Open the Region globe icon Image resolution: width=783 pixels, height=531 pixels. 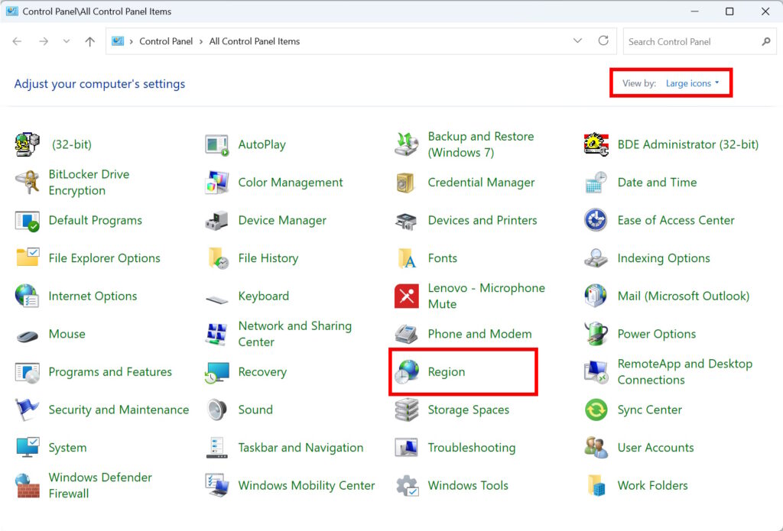tap(407, 372)
